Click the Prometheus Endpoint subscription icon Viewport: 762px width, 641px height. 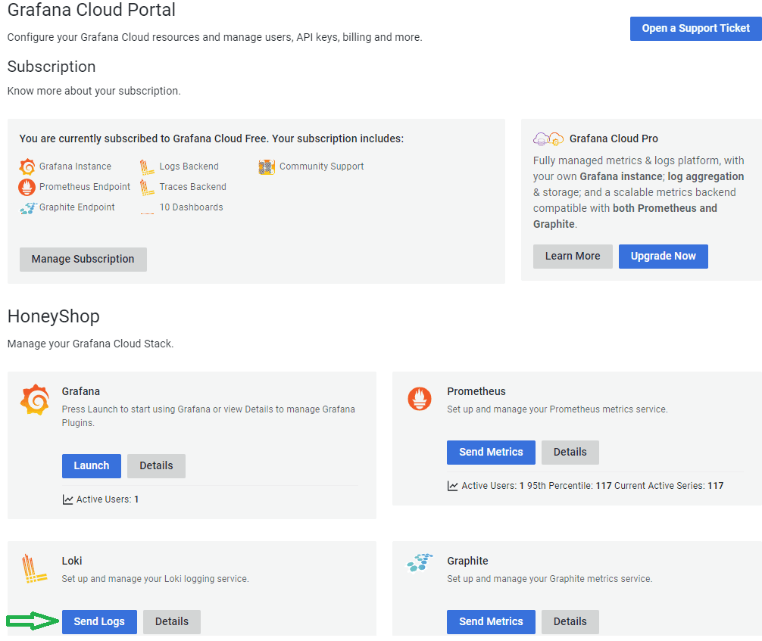[27, 187]
